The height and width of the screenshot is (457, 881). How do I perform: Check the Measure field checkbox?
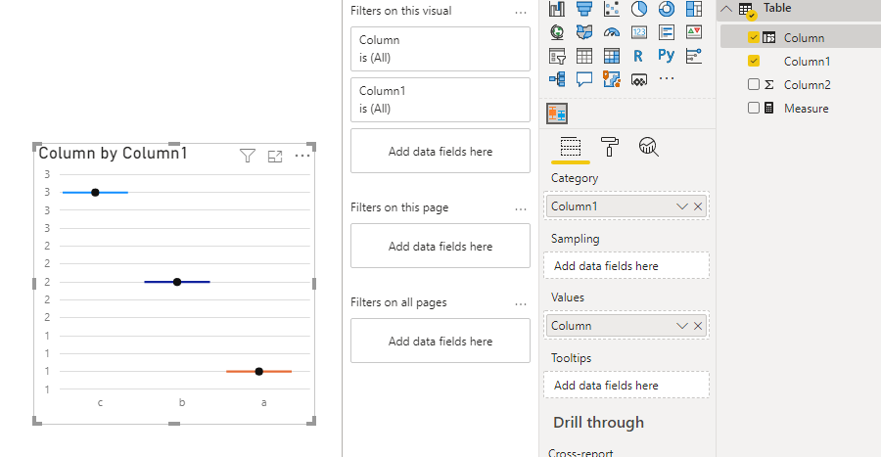754,108
